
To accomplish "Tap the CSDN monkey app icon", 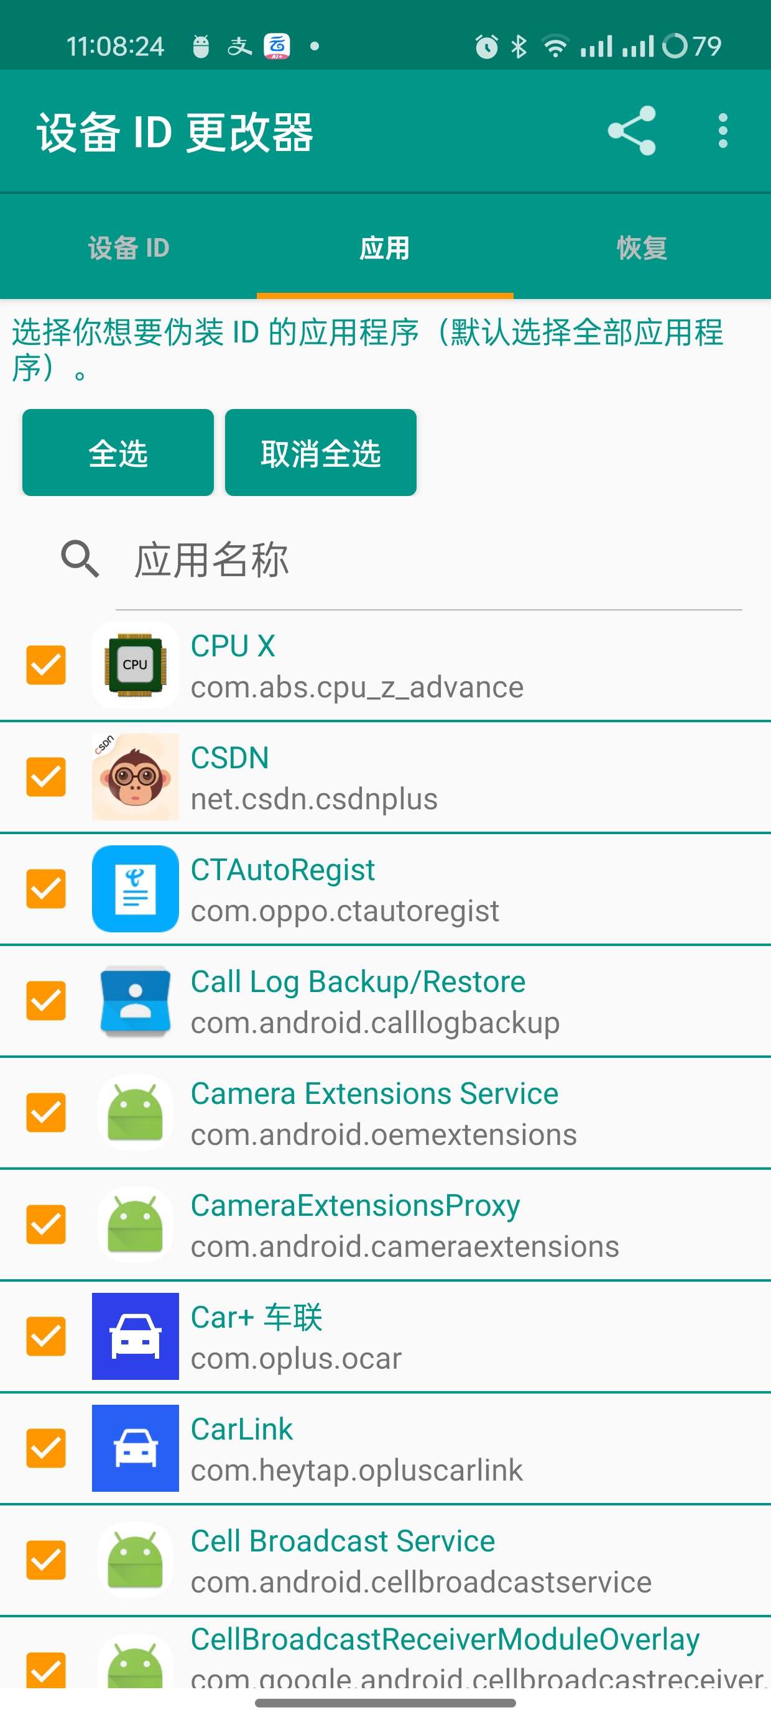I will tap(135, 776).
